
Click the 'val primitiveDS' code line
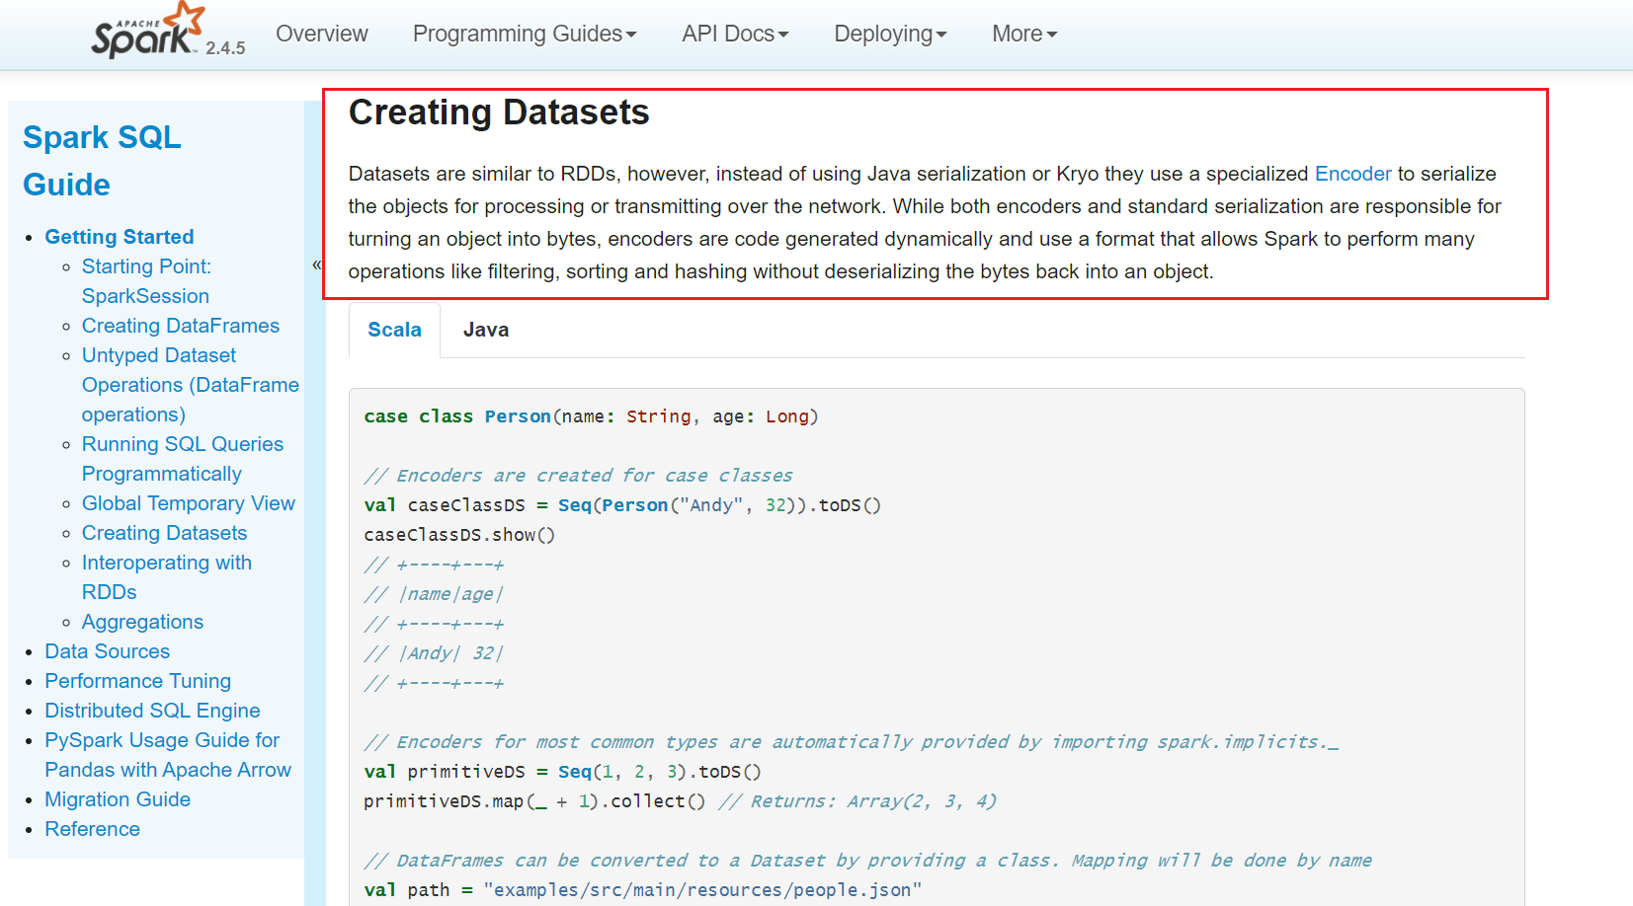point(562,772)
